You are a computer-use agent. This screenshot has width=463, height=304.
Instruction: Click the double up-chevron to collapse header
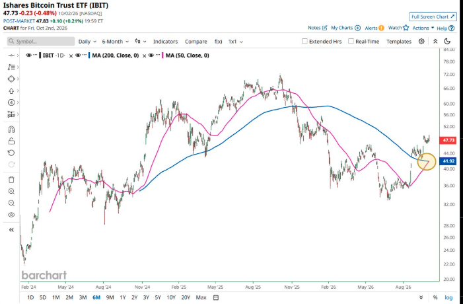coord(435,42)
